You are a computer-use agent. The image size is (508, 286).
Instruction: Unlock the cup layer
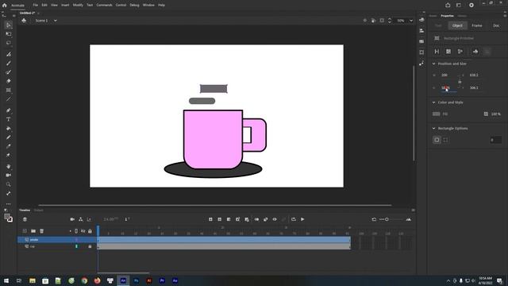click(90, 246)
